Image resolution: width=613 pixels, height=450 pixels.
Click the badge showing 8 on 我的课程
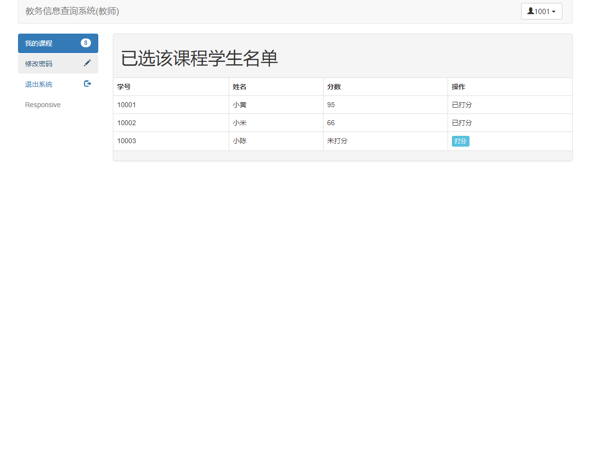tap(86, 43)
